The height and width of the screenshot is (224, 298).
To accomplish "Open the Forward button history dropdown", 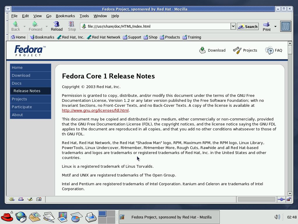I will click(47, 26).
